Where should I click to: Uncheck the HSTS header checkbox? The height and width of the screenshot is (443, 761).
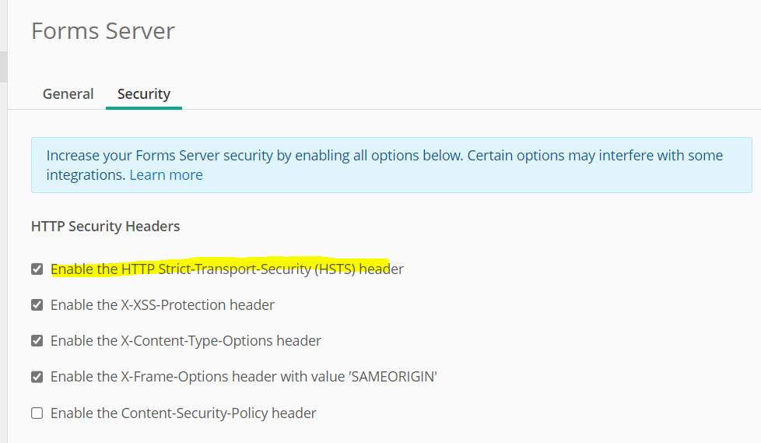pyautogui.click(x=37, y=269)
